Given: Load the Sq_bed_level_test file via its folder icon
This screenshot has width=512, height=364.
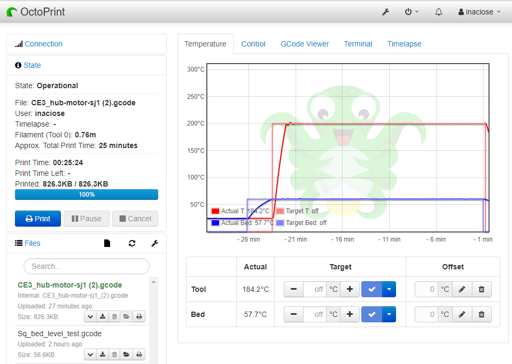Looking at the screenshot, I should click(127, 354).
